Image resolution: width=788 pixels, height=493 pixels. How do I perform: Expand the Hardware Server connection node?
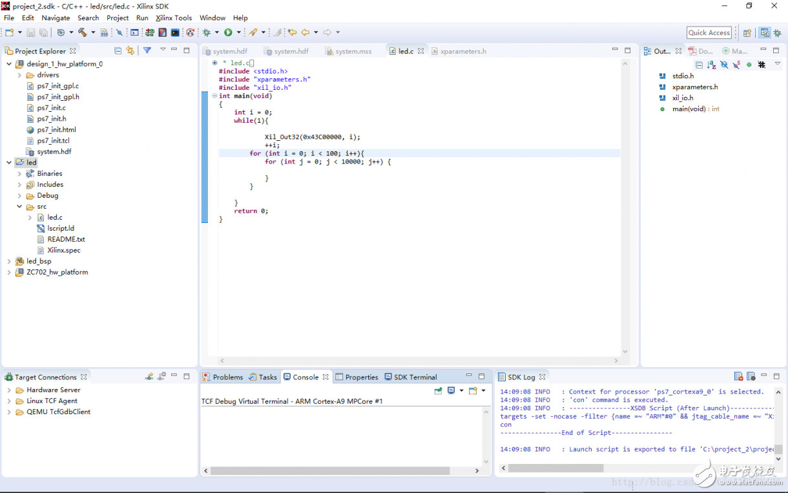9,390
